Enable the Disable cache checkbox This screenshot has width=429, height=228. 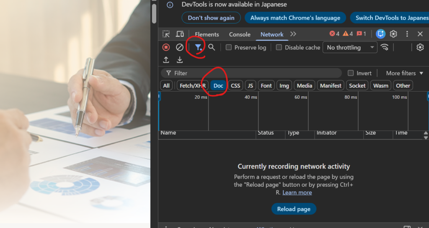coord(279,47)
